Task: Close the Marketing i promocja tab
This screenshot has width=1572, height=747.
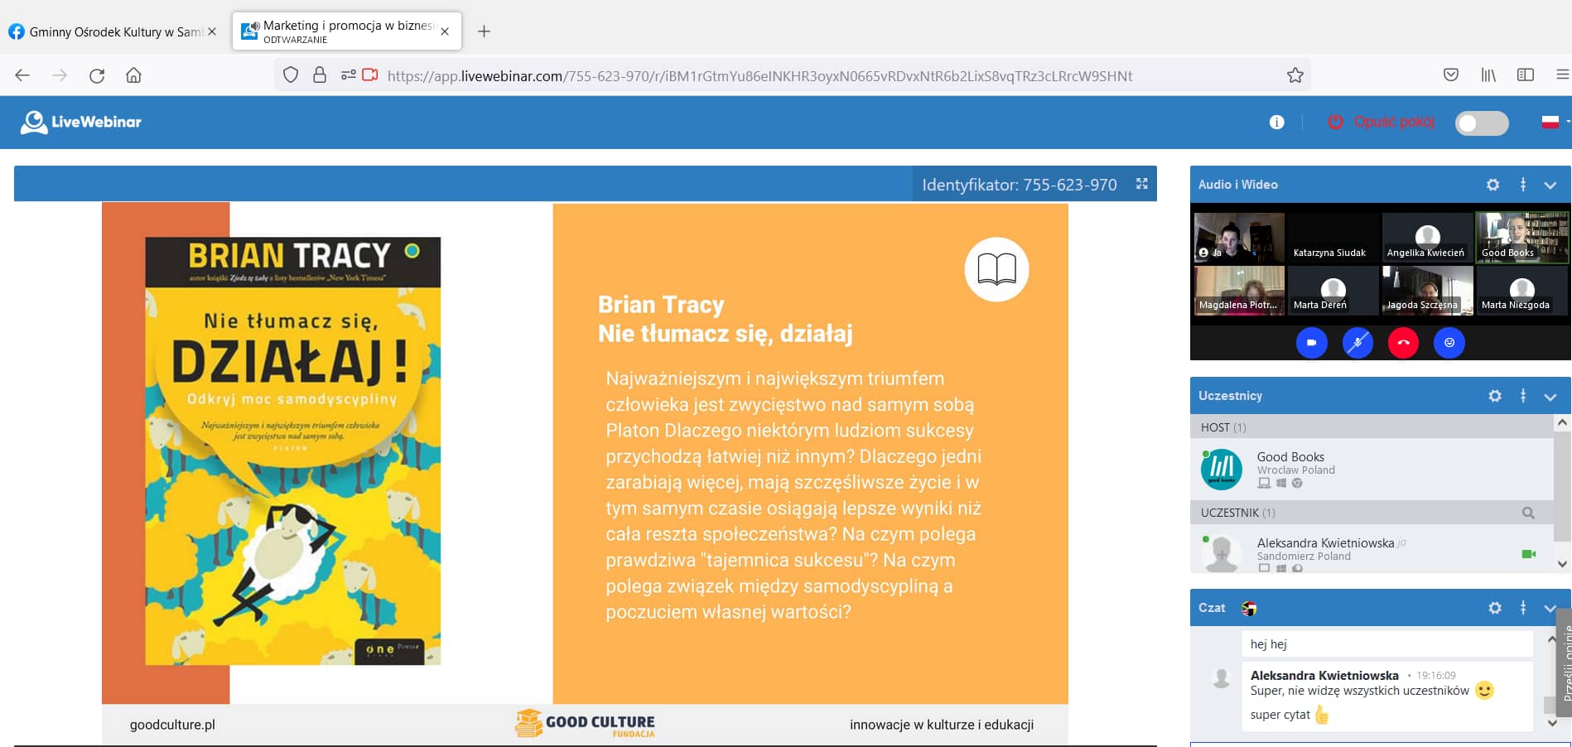Action: click(445, 31)
